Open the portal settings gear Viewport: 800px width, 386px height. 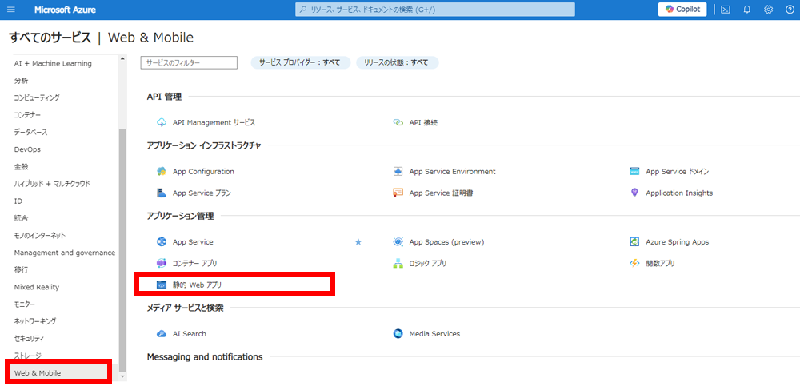[768, 10]
